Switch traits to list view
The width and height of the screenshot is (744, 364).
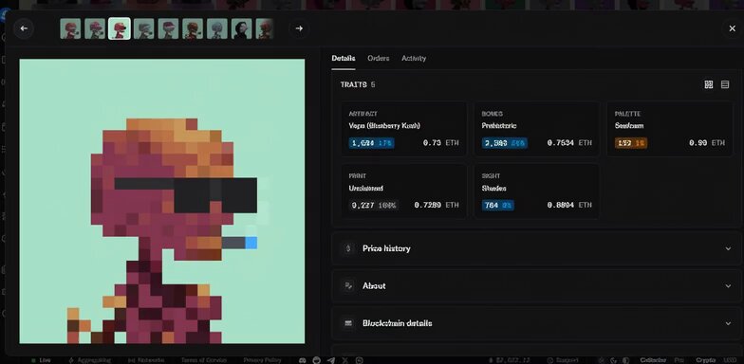coord(725,84)
